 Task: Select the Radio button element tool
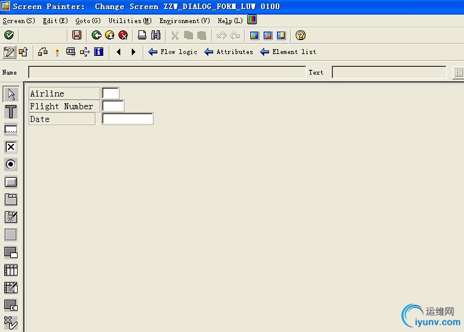11,164
